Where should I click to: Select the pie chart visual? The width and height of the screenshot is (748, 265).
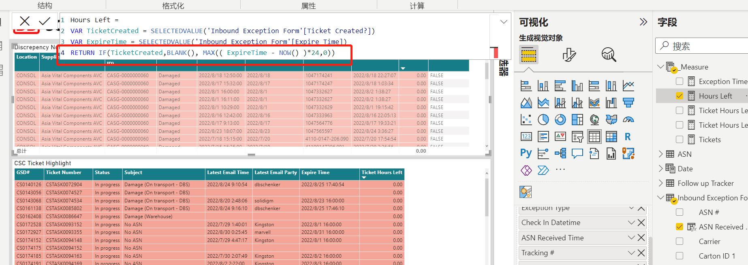point(543,120)
